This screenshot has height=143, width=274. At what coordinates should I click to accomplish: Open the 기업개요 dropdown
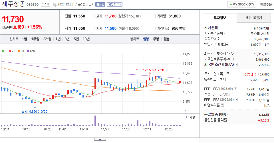[115, 4]
